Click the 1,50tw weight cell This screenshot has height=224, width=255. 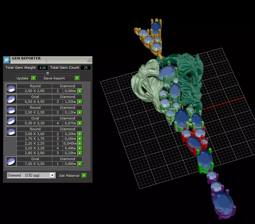[x=70, y=102]
